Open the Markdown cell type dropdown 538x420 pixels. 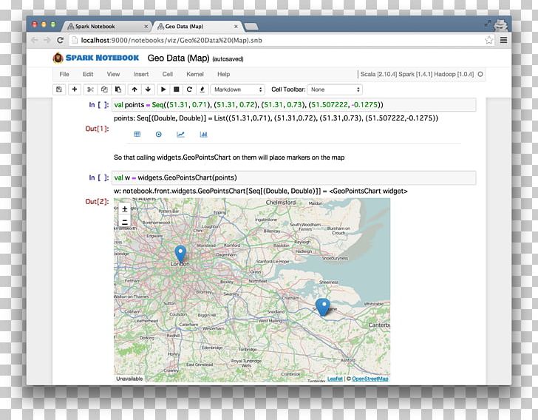[x=237, y=89]
